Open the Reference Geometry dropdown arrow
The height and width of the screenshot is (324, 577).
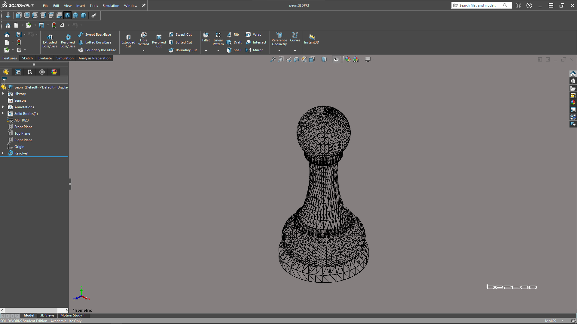(x=279, y=51)
